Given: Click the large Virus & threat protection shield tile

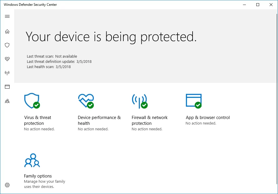Looking at the screenshot, I should [32, 101].
